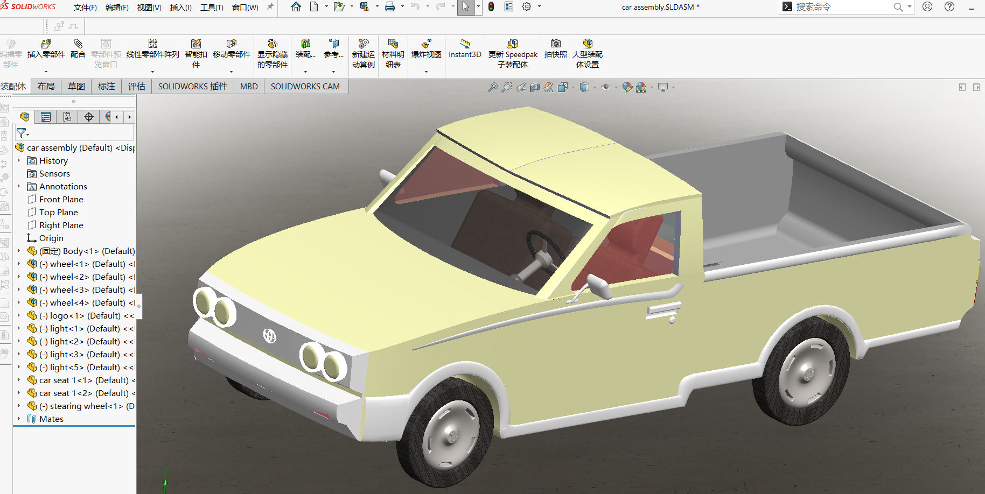
Task: Open dropdown arrow under 爆炸视图
Action: pos(427,72)
